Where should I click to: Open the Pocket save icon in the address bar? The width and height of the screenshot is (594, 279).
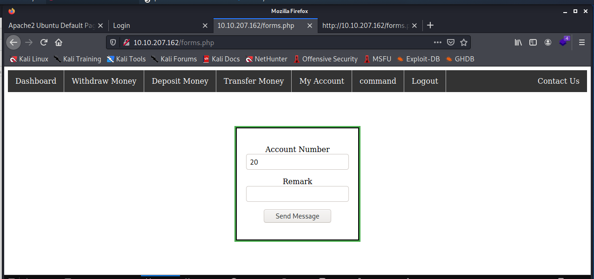point(450,42)
